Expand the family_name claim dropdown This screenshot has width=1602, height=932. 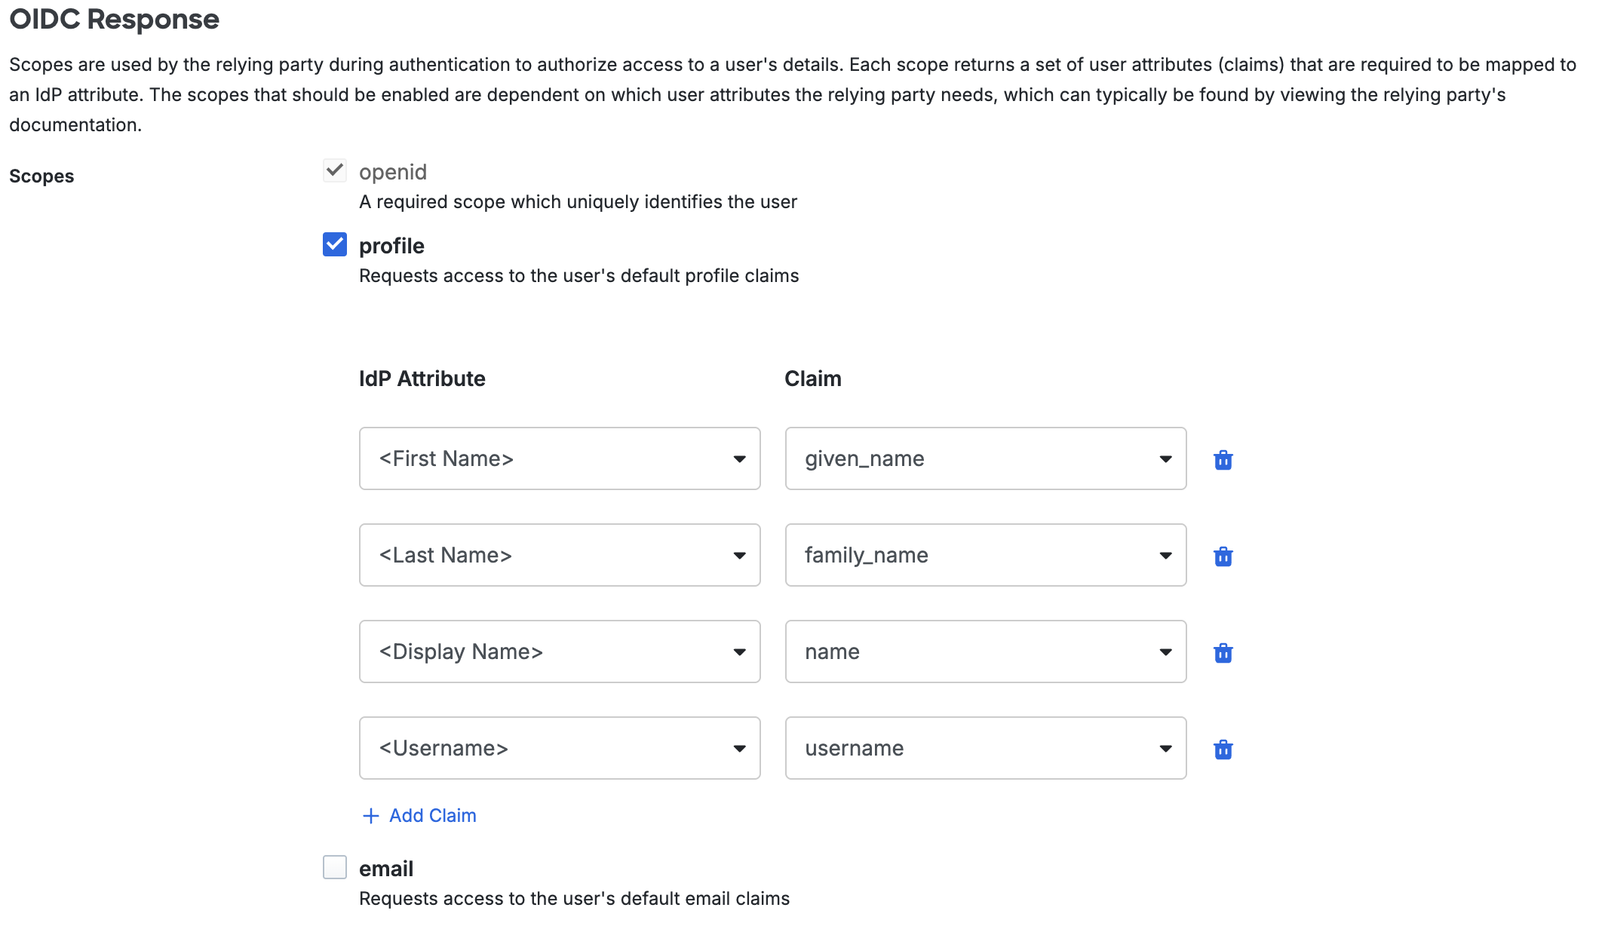coord(985,555)
